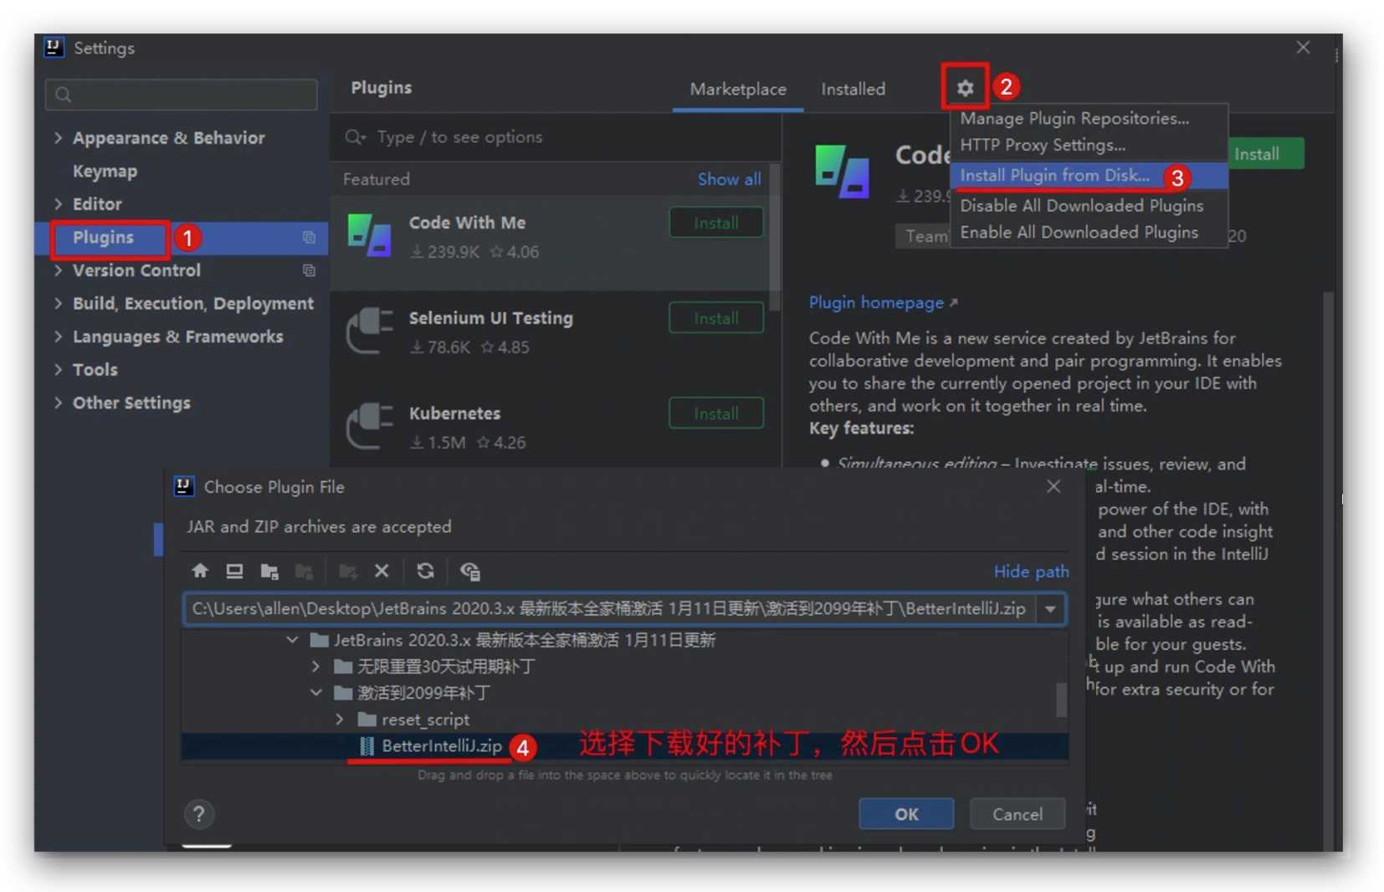Jump to Desktop directory in file chooser

coord(234,571)
